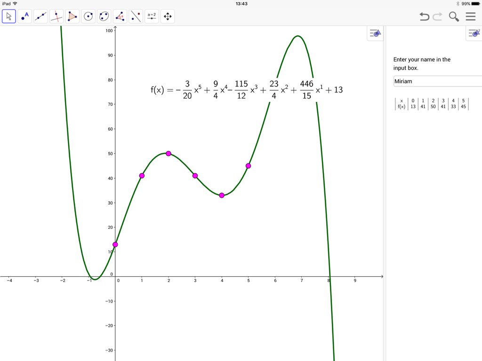Select the Line through Two Points tool
This screenshot has height=361, width=482.
point(40,16)
